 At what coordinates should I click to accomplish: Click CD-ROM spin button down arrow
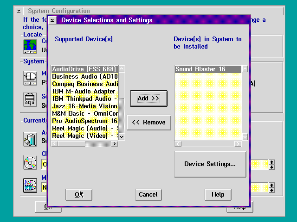point(272,167)
